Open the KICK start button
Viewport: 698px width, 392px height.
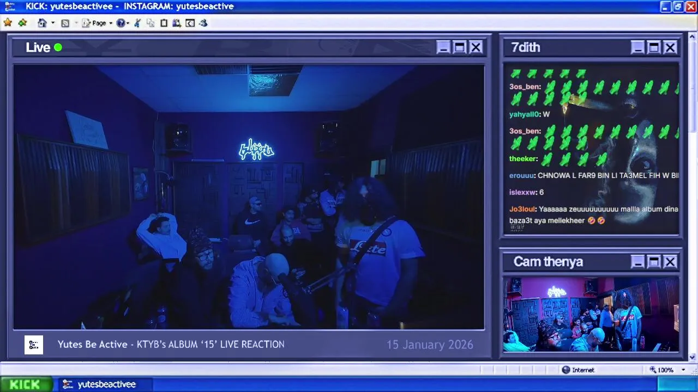pyautogui.click(x=26, y=384)
